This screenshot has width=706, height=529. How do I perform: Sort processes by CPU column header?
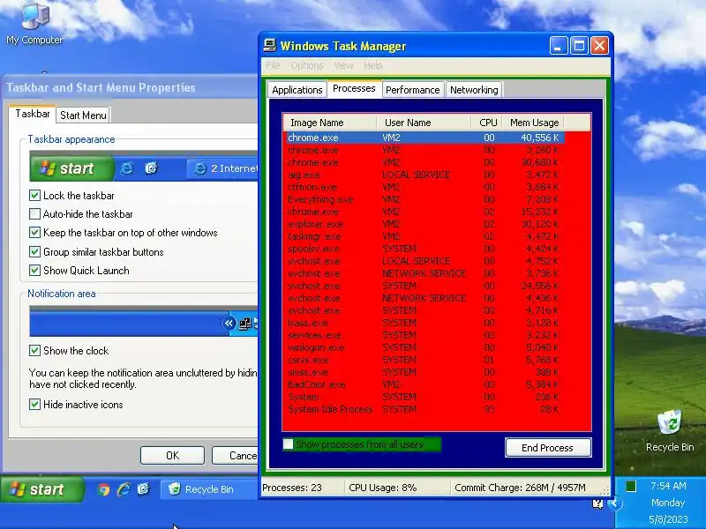(488, 123)
